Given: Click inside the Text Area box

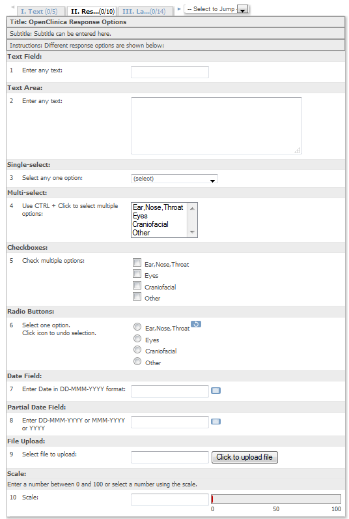Looking at the screenshot, I should pos(216,126).
